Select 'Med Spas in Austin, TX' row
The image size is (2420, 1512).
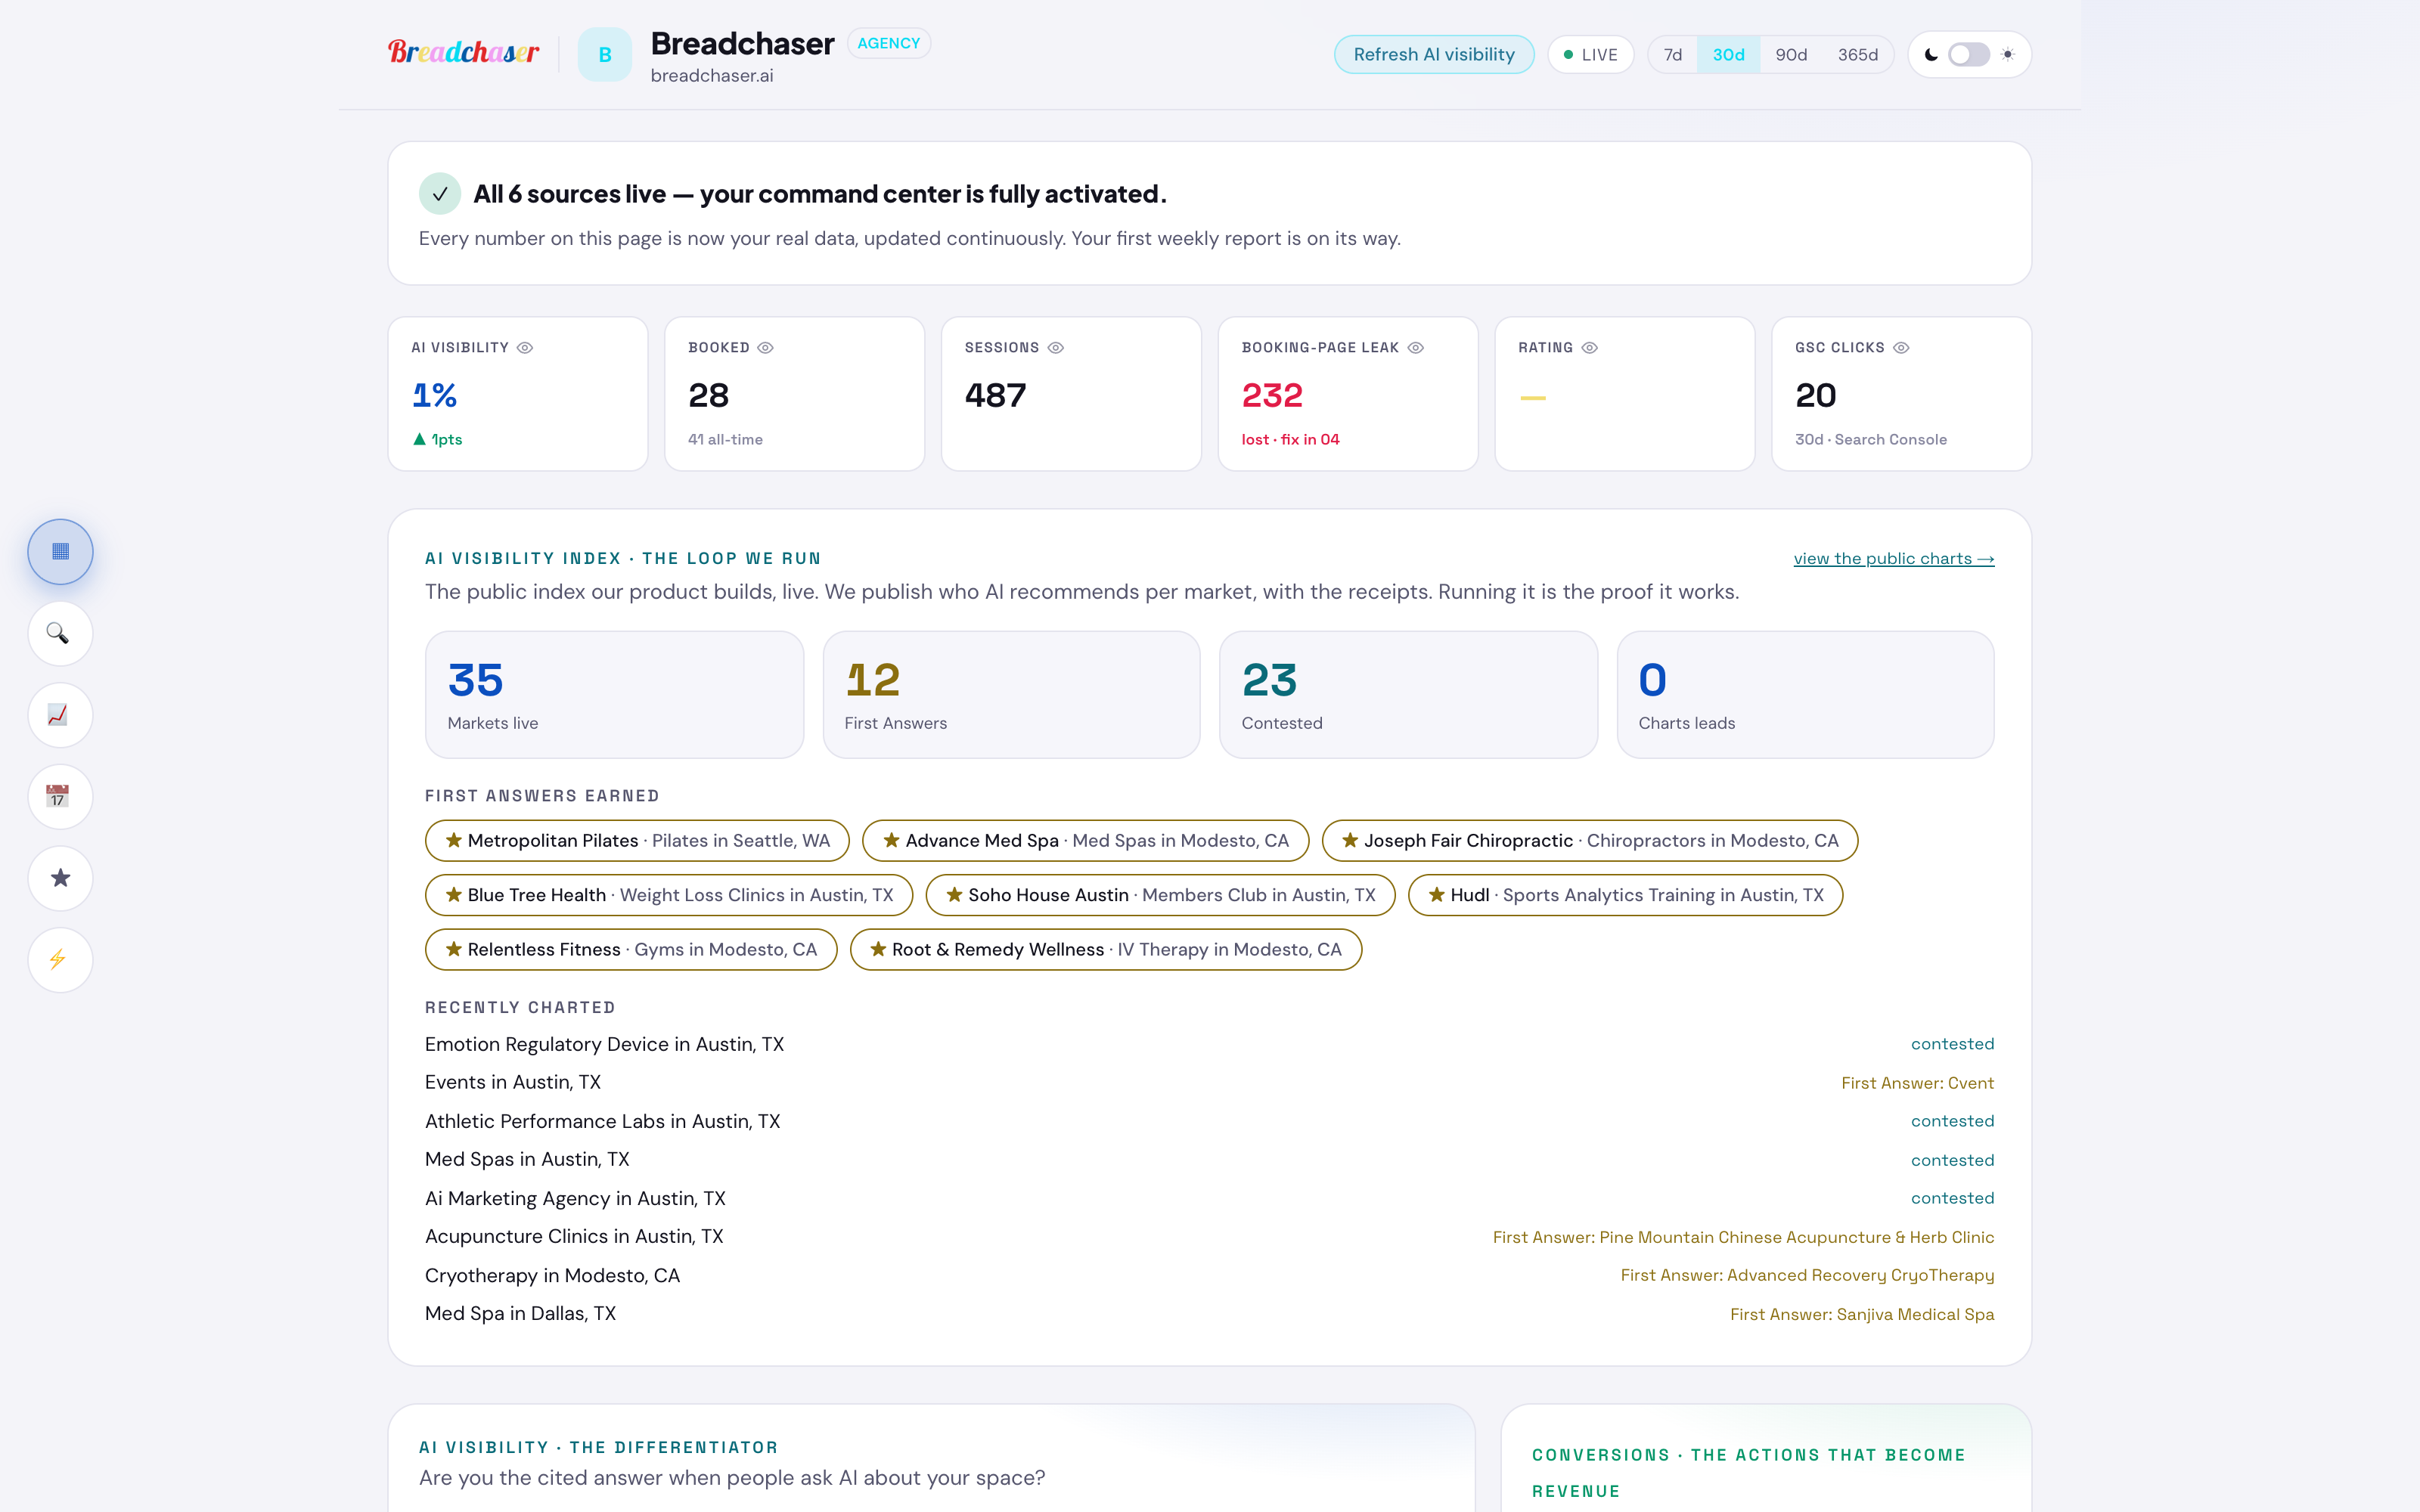[x=1209, y=1160]
